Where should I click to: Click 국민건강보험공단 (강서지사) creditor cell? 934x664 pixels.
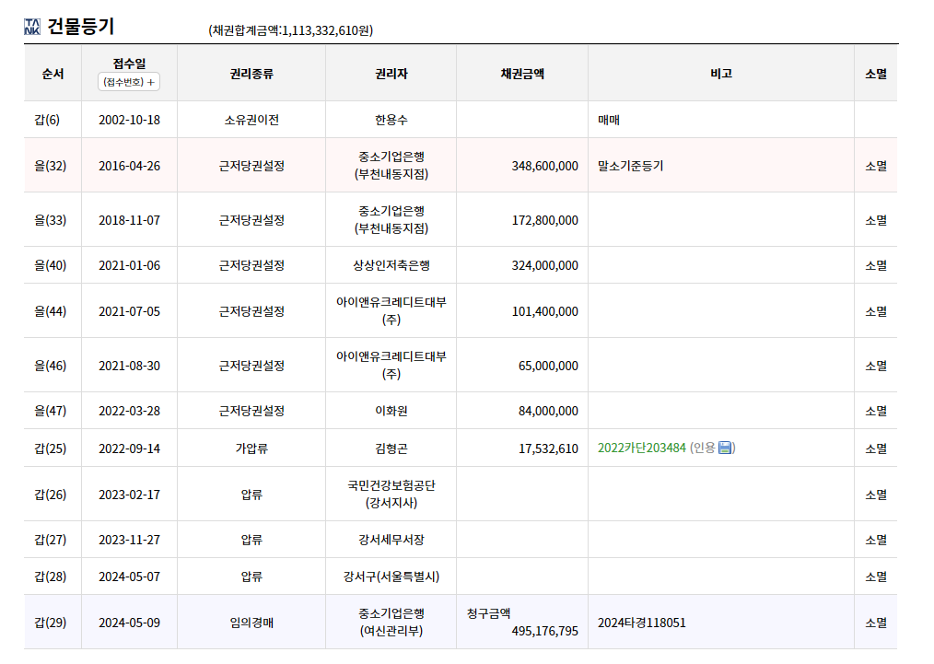click(391, 495)
